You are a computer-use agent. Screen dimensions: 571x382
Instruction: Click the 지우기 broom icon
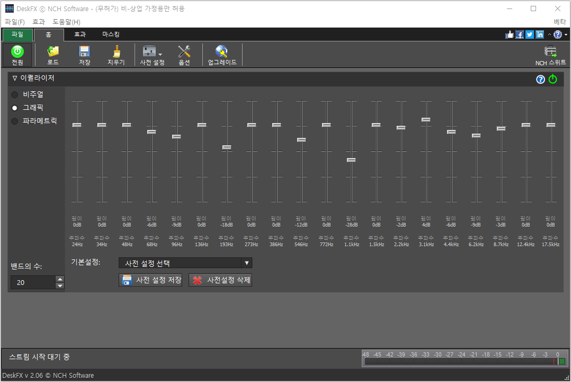pyautogui.click(x=116, y=51)
